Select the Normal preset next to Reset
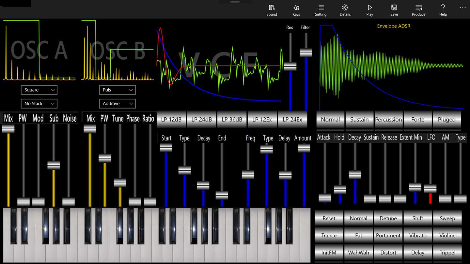Screen dimensions: 470x264 point(359,218)
